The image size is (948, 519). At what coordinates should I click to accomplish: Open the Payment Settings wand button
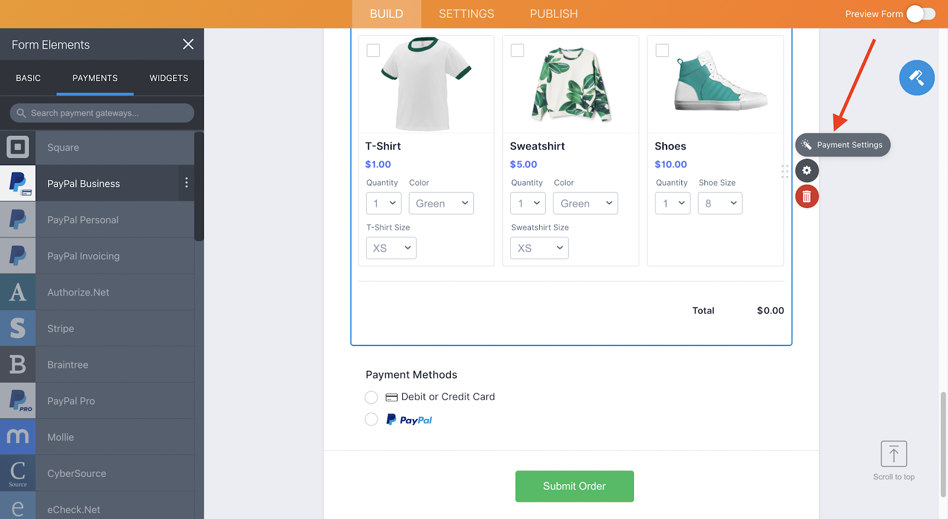coord(843,145)
